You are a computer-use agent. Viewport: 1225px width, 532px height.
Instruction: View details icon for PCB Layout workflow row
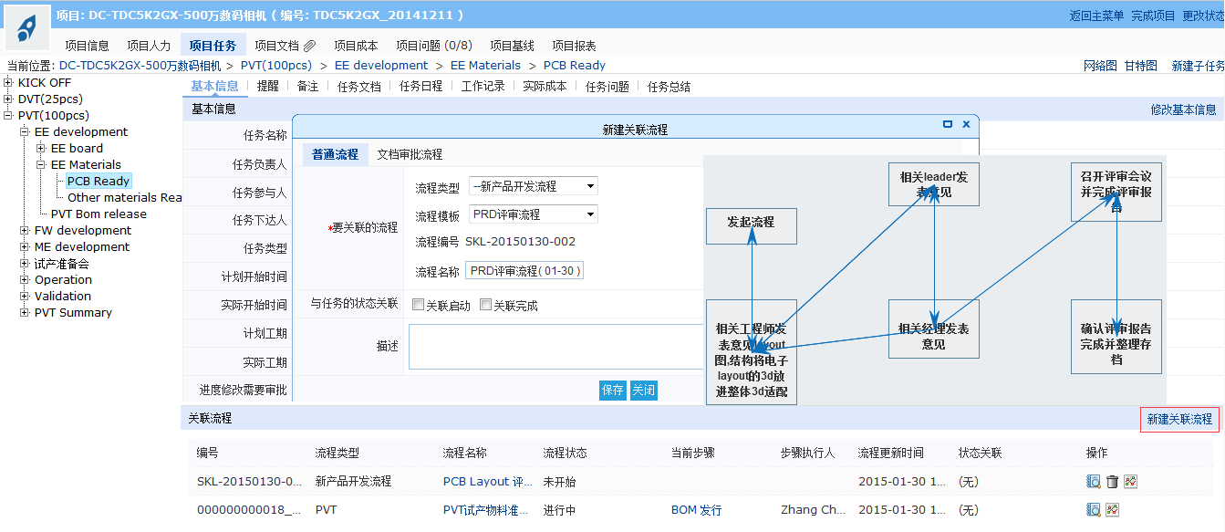1094,482
